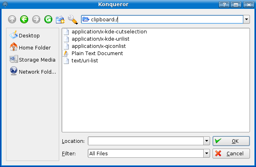Select application/x-qiconlist entry
The image size is (256, 167).
[x=99, y=46]
